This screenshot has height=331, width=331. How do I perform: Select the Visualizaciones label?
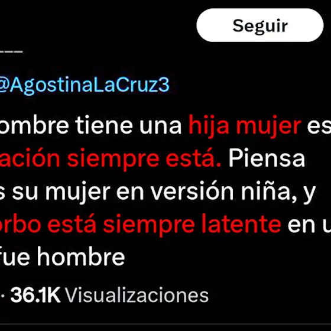(x=137, y=295)
